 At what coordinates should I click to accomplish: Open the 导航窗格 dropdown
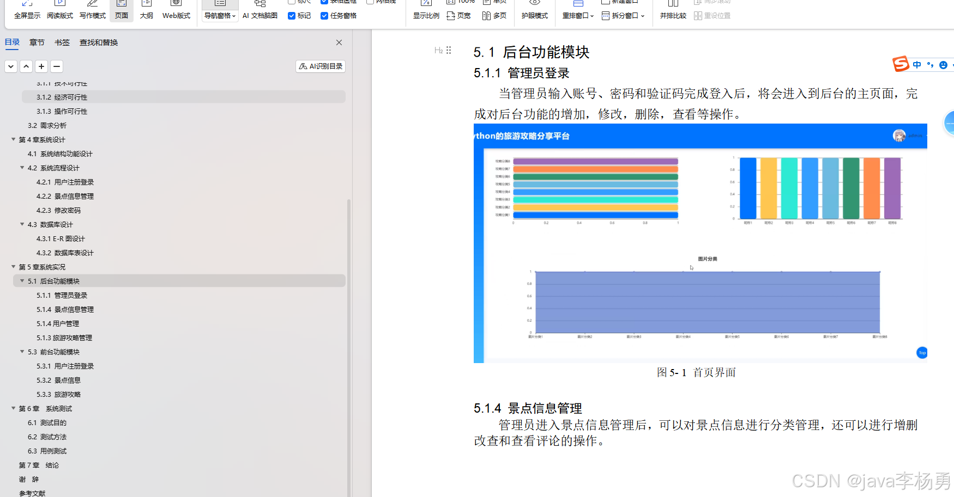pyautogui.click(x=220, y=16)
